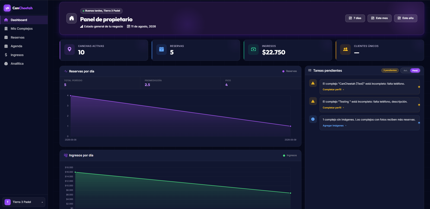The width and height of the screenshot is (430, 209).
Task: Click the money icon in the Ingresos stat card
Action: [x=253, y=49]
